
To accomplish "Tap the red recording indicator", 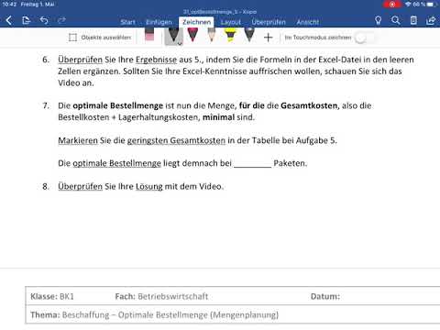I will coord(392,5).
